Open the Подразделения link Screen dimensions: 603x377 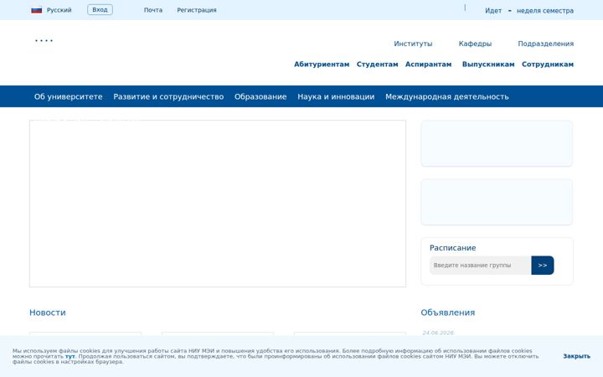pos(546,44)
